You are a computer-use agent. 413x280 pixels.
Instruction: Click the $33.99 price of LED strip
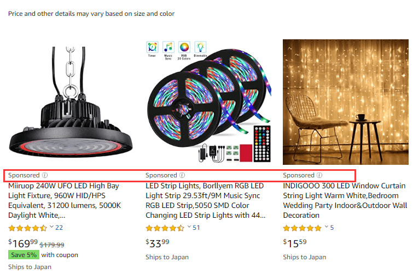pyautogui.click(x=158, y=243)
